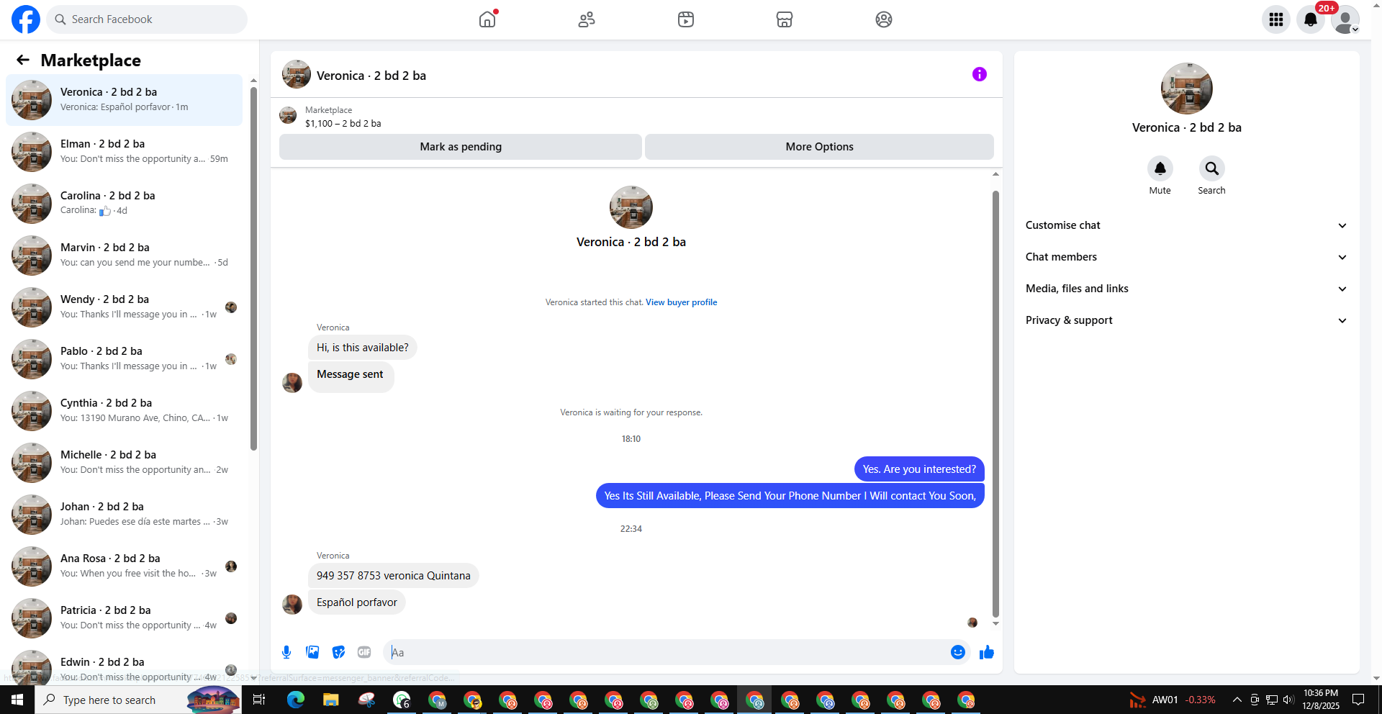1382x714 pixels.
Task: Click the 'Español porfavor' message bubble
Action: pos(357,602)
